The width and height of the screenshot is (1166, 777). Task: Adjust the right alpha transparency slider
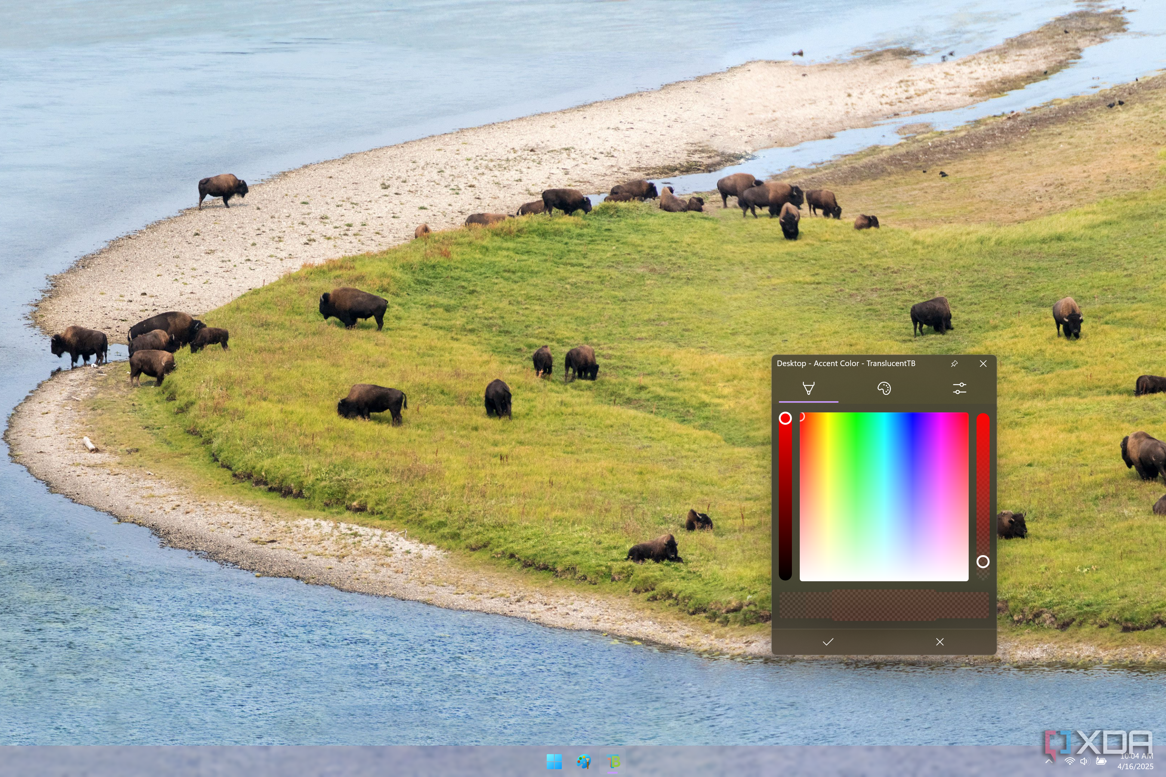pos(983,496)
